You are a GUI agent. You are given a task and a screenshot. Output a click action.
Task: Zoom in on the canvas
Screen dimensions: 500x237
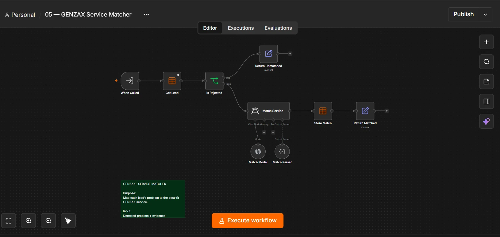(29, 221)
